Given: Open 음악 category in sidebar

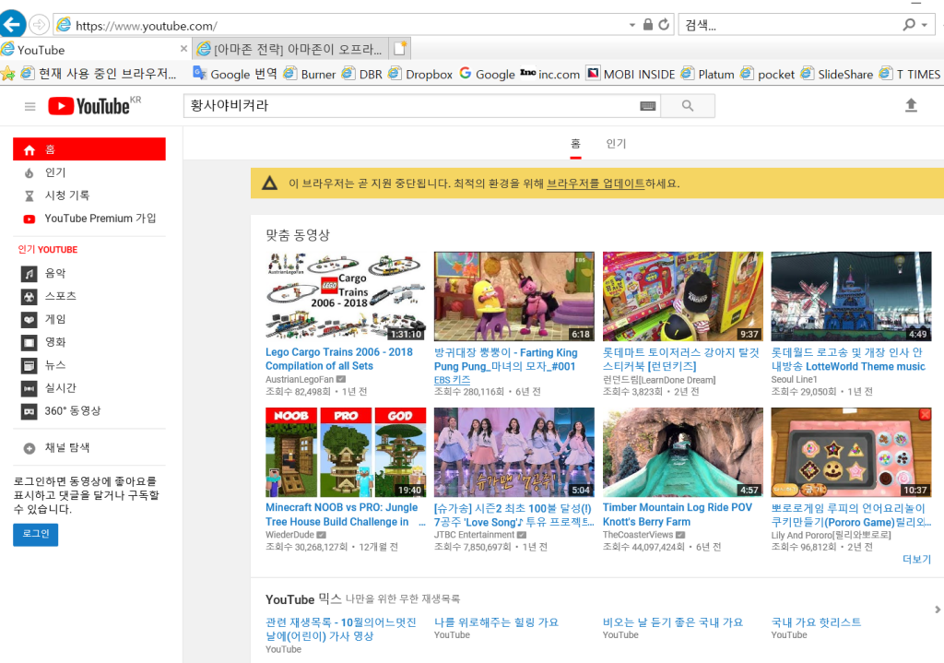Looking at the screenshot, I should [55, 273].
